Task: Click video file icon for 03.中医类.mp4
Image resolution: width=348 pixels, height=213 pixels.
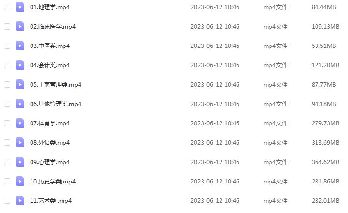Action: click(x=20, y=46)
